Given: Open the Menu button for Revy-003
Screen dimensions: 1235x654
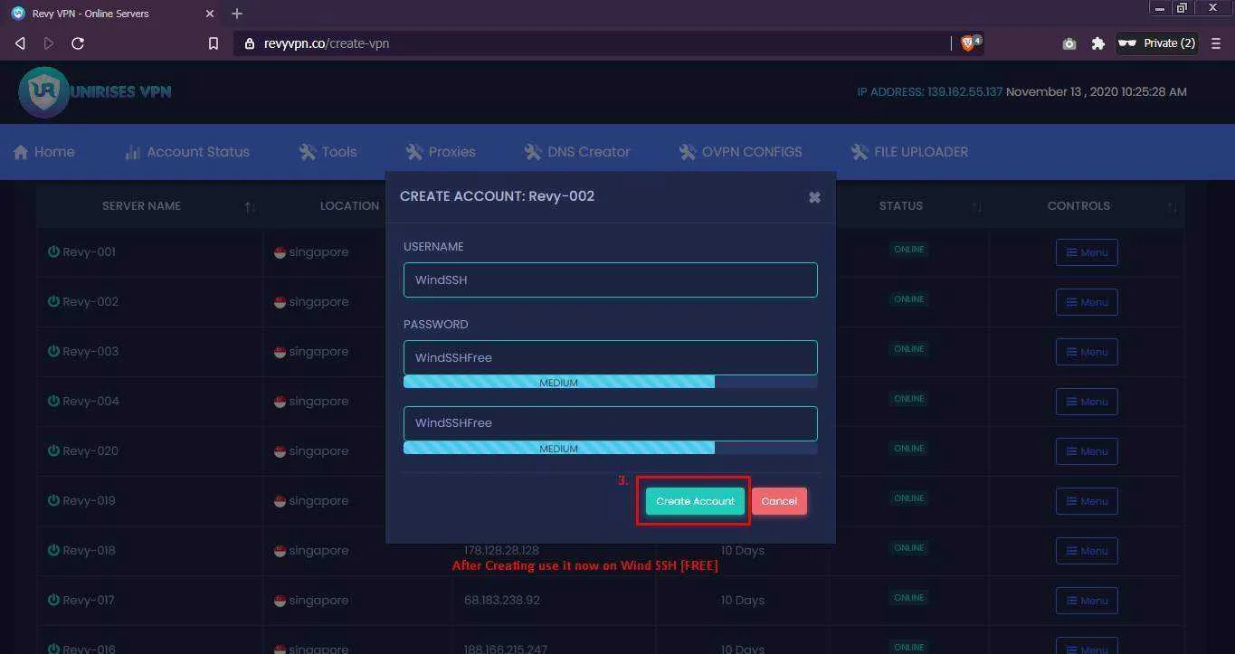Looking at the screenshot, I should pos(1087,352).
